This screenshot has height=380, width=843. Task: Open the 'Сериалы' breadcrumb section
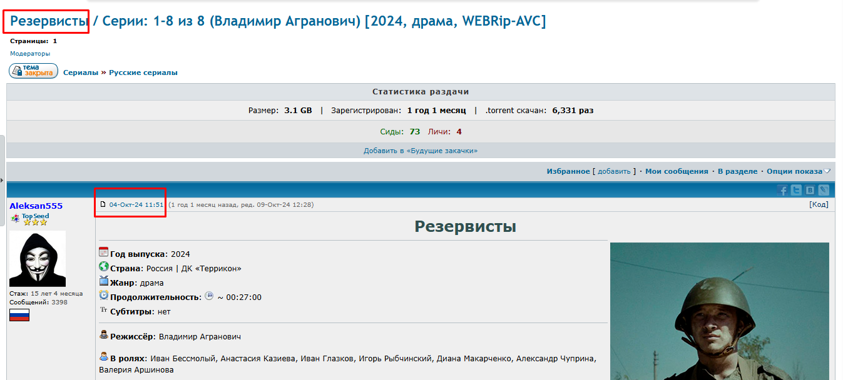pyautogui.click(x=81, y=72)
